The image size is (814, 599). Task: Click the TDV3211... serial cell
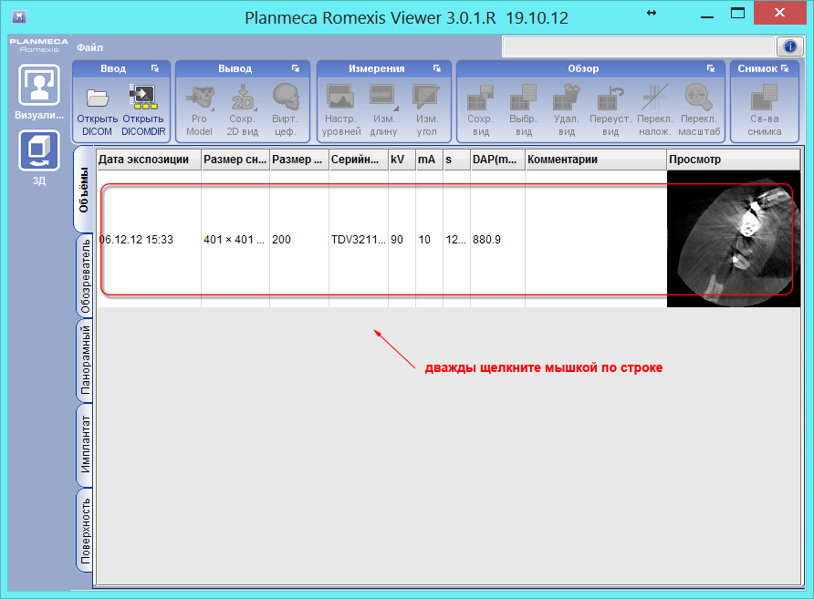click(359, 239)
